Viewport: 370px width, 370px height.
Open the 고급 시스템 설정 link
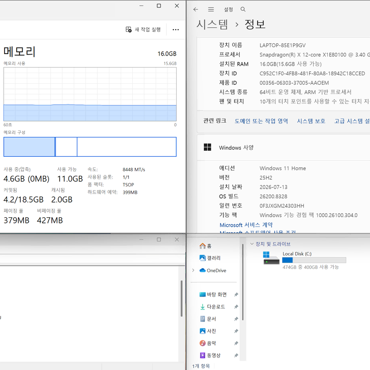click(x=352, y=121)
